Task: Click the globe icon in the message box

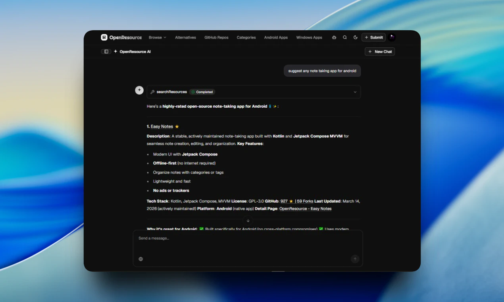Action: coord(141,259)
